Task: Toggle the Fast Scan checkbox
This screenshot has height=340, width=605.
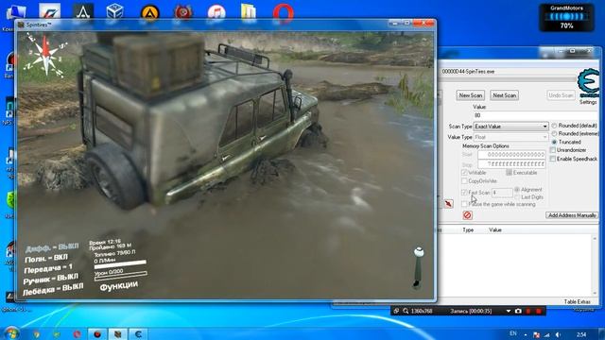Action: tap(464, 192)
